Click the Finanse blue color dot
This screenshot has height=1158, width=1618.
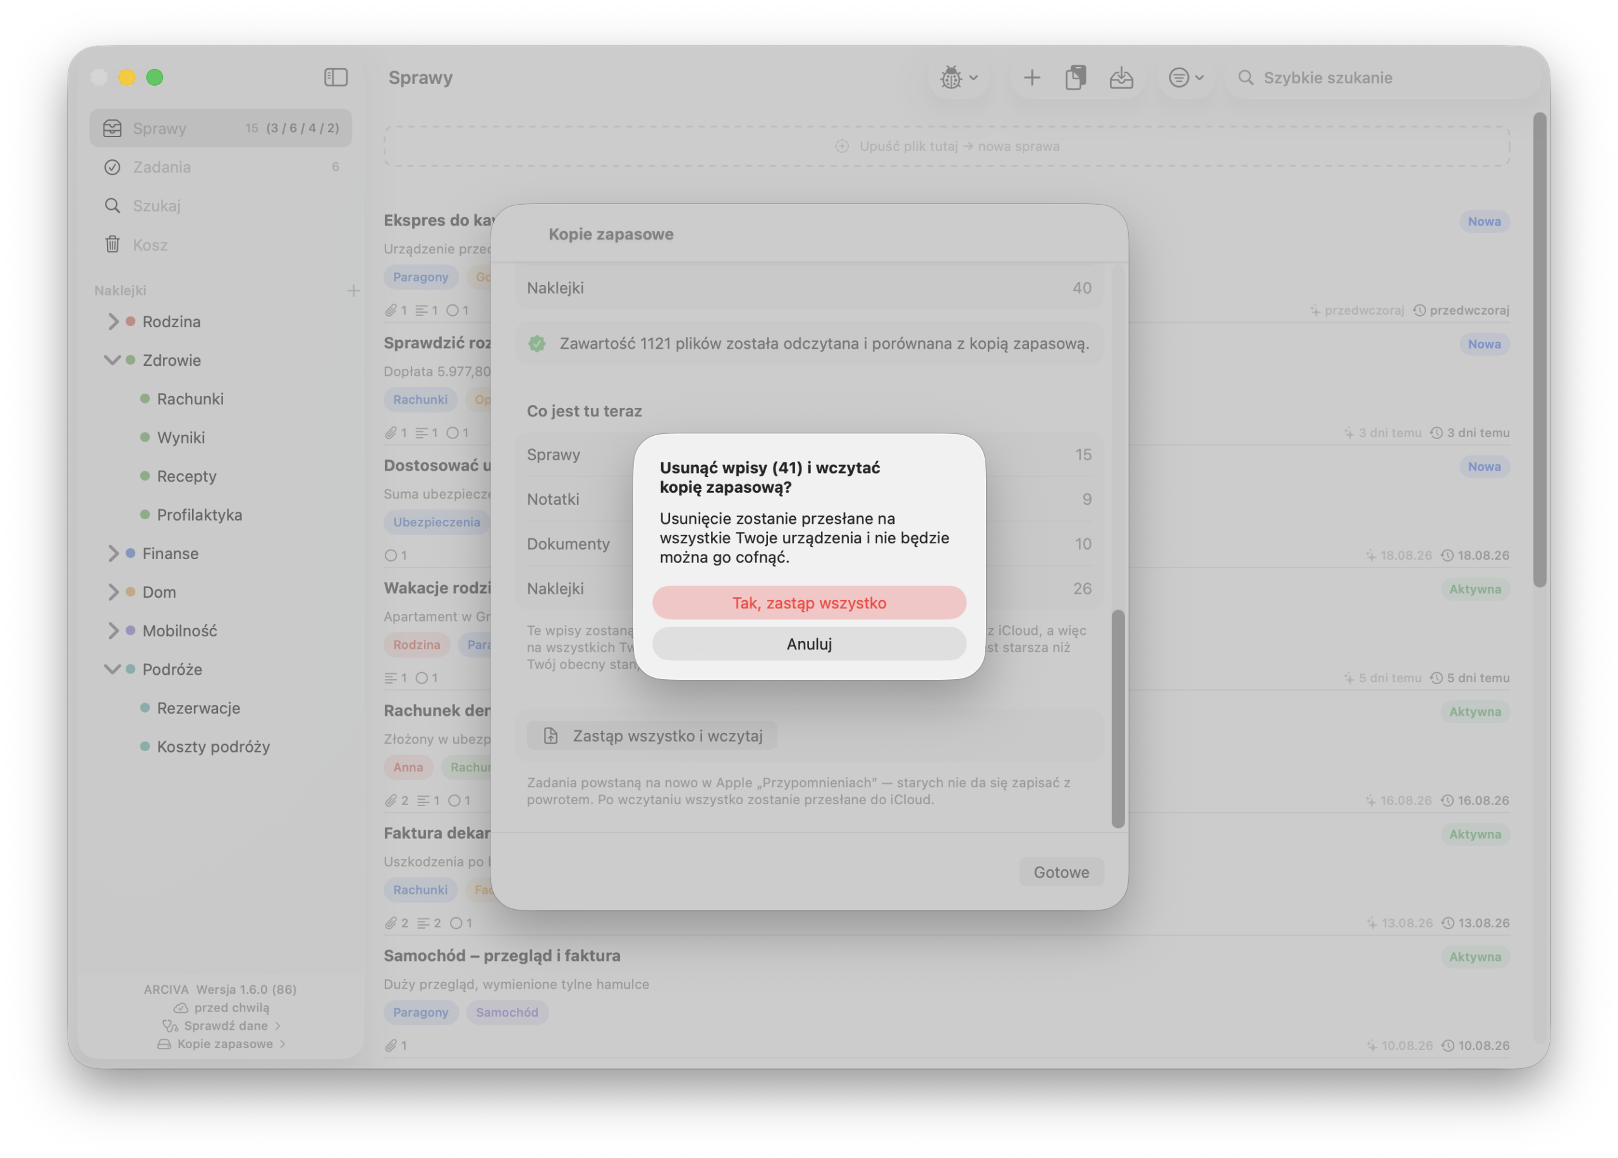pyautogui.click(x=131, y=553)
